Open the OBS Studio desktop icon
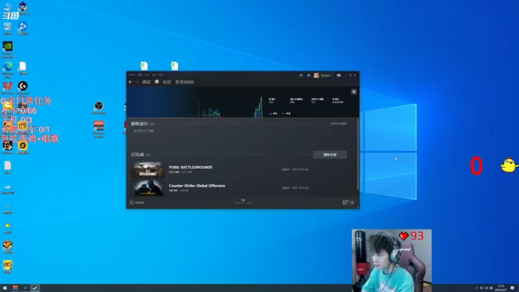The height and width of the screenshot is (292, 519). (x=99, y=108)
